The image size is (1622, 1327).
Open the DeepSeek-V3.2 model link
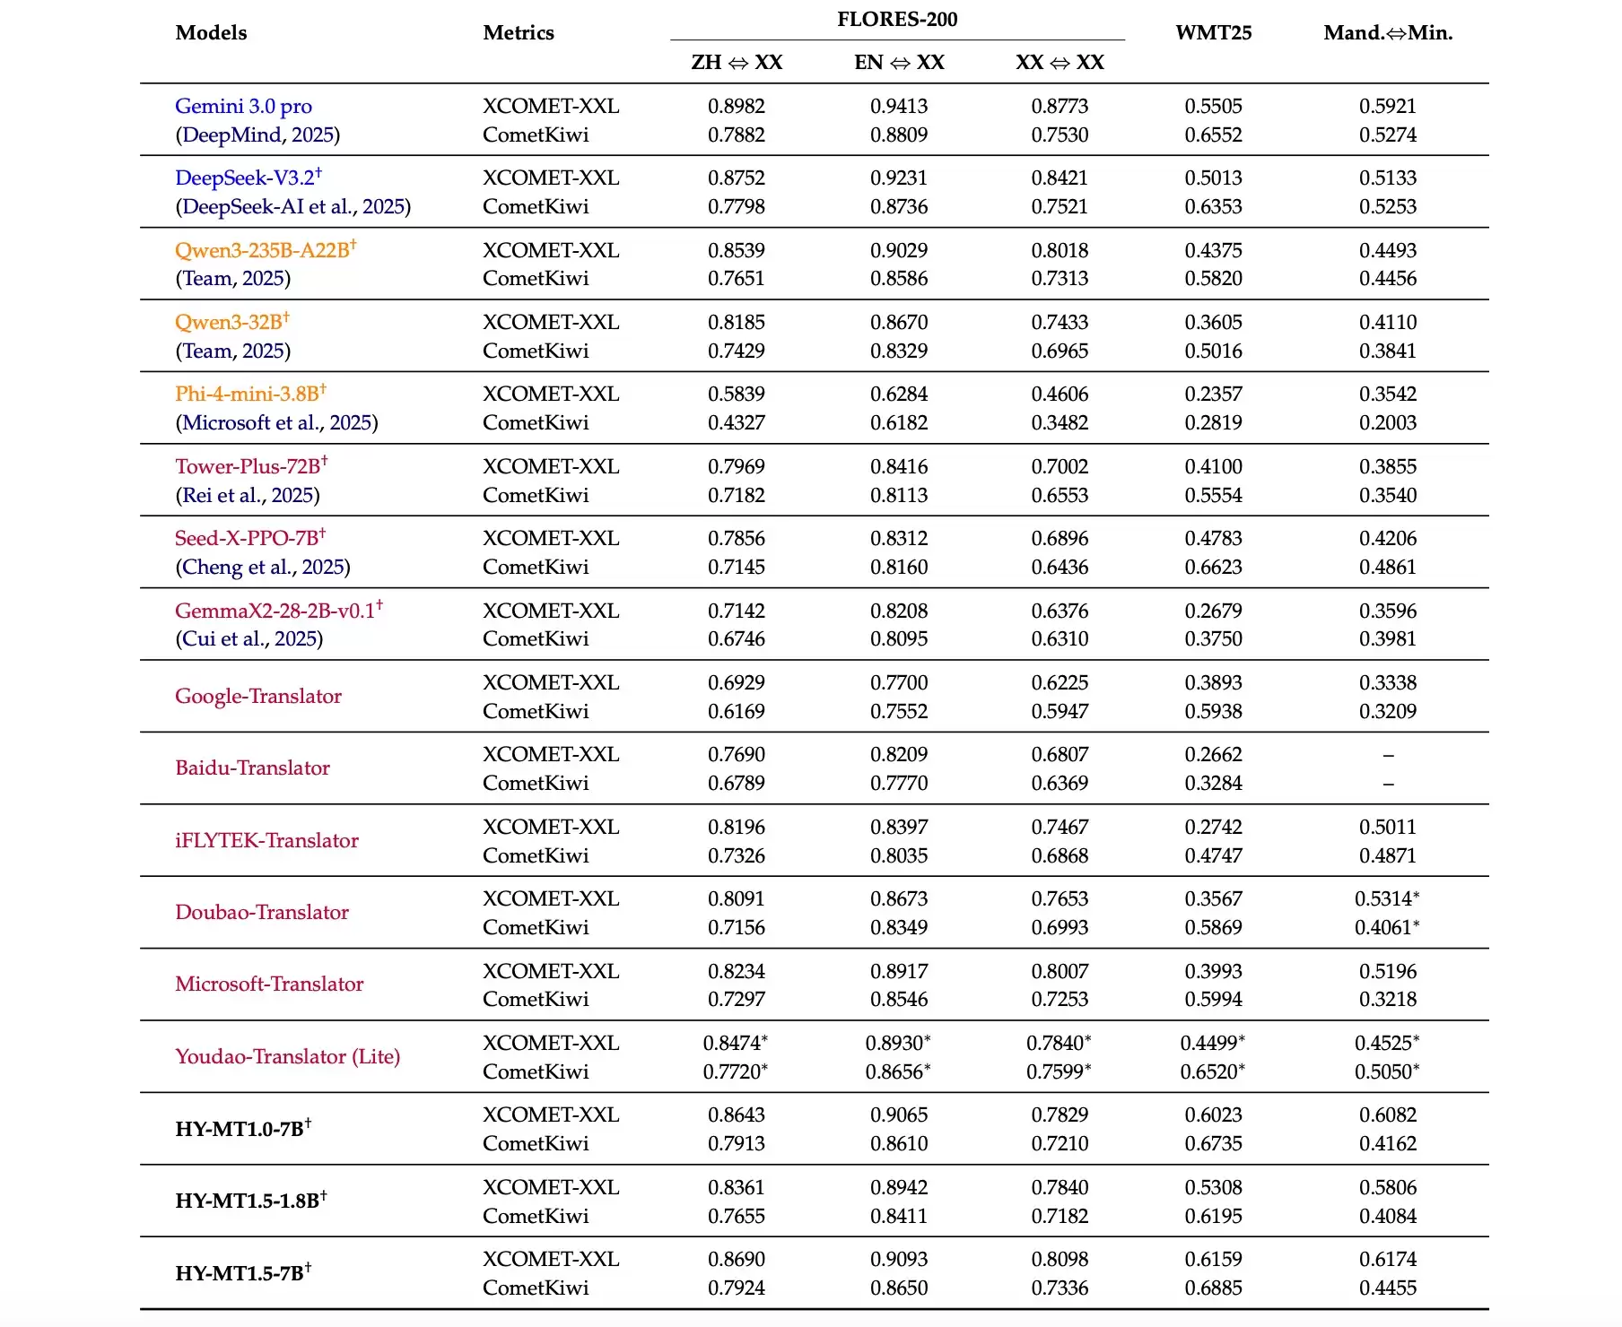[x=245, y=178]
